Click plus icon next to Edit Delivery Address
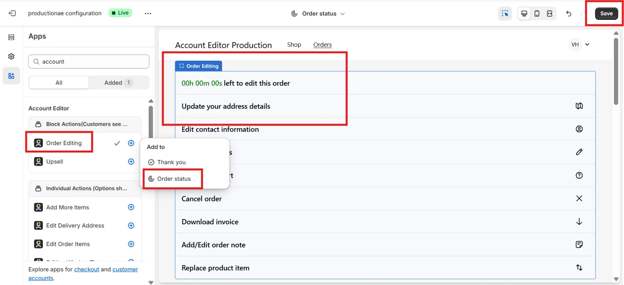The image size is (624, 285). click(131, 225)
